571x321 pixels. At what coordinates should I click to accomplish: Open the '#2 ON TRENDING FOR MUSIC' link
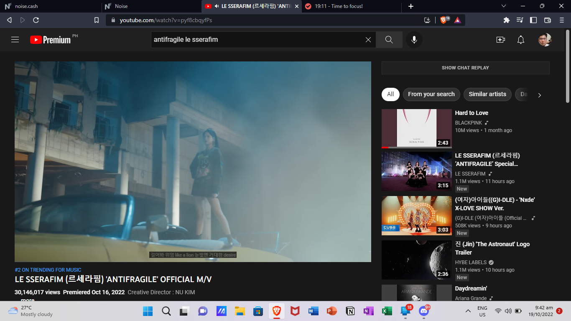[x=48, y=270]
